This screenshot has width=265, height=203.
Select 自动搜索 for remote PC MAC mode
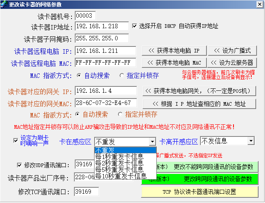point(79,75)
